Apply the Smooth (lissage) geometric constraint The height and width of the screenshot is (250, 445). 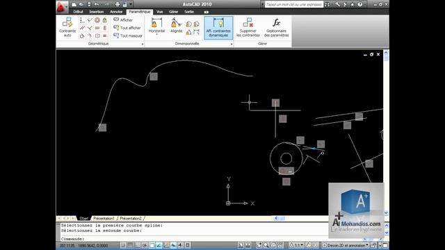90,35
